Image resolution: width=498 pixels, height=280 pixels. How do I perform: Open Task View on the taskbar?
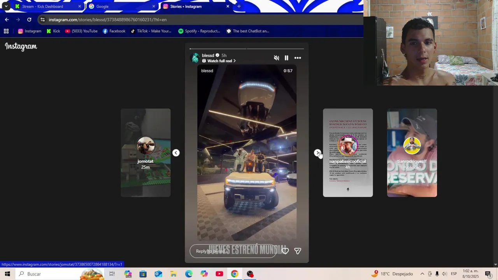112,274
